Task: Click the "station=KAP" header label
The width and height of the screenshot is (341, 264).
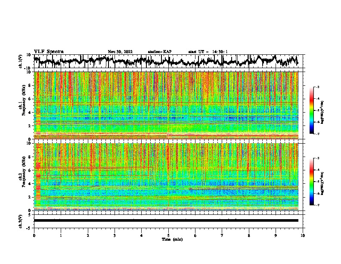Action: tap(160, 52)
